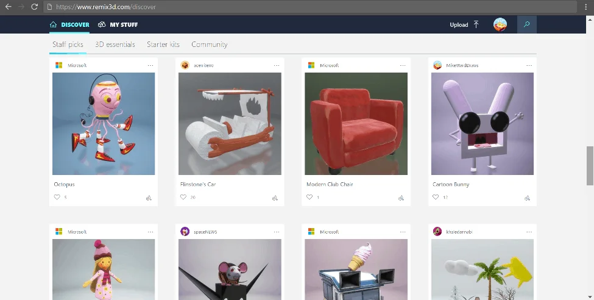Click khaledannabi avatar icon

coord(437,231)
